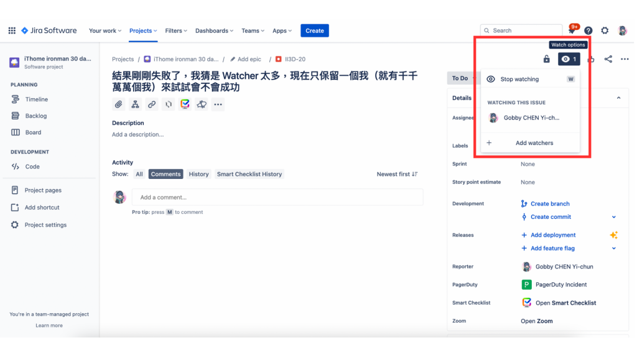This screenshot has width=637, height=358.
Task: Click Add a description field
Action: tap(137, 134)
